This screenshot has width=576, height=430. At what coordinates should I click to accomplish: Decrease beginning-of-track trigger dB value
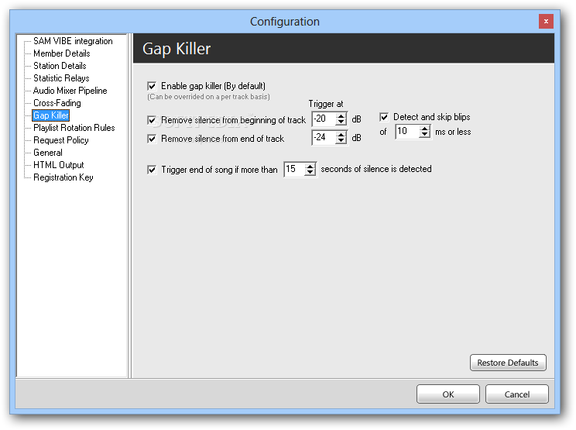pos(341,122)
